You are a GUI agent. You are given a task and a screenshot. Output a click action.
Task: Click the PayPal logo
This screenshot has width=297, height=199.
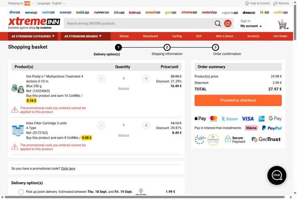click(271, 128)
